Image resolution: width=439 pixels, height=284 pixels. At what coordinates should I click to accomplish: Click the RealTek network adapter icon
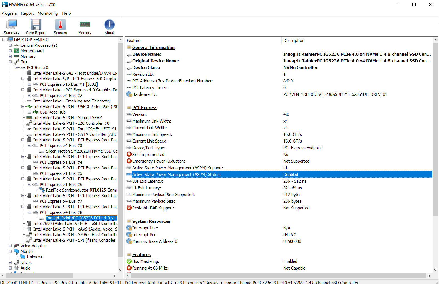pos(42,190)
